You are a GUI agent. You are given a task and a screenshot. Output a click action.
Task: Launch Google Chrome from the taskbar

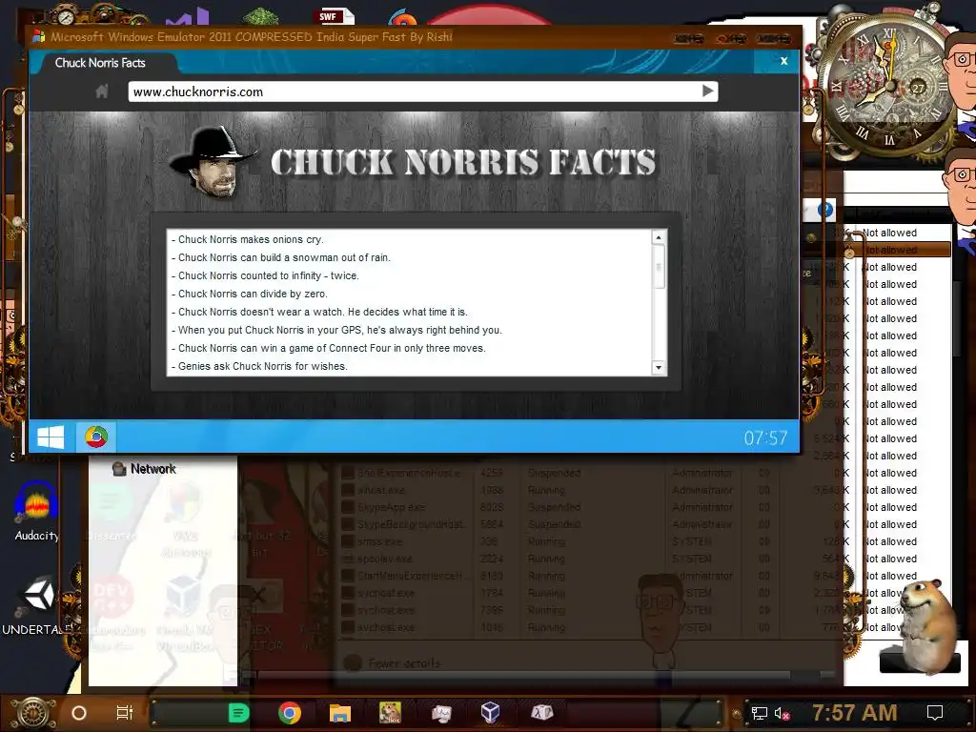[290, 713]
